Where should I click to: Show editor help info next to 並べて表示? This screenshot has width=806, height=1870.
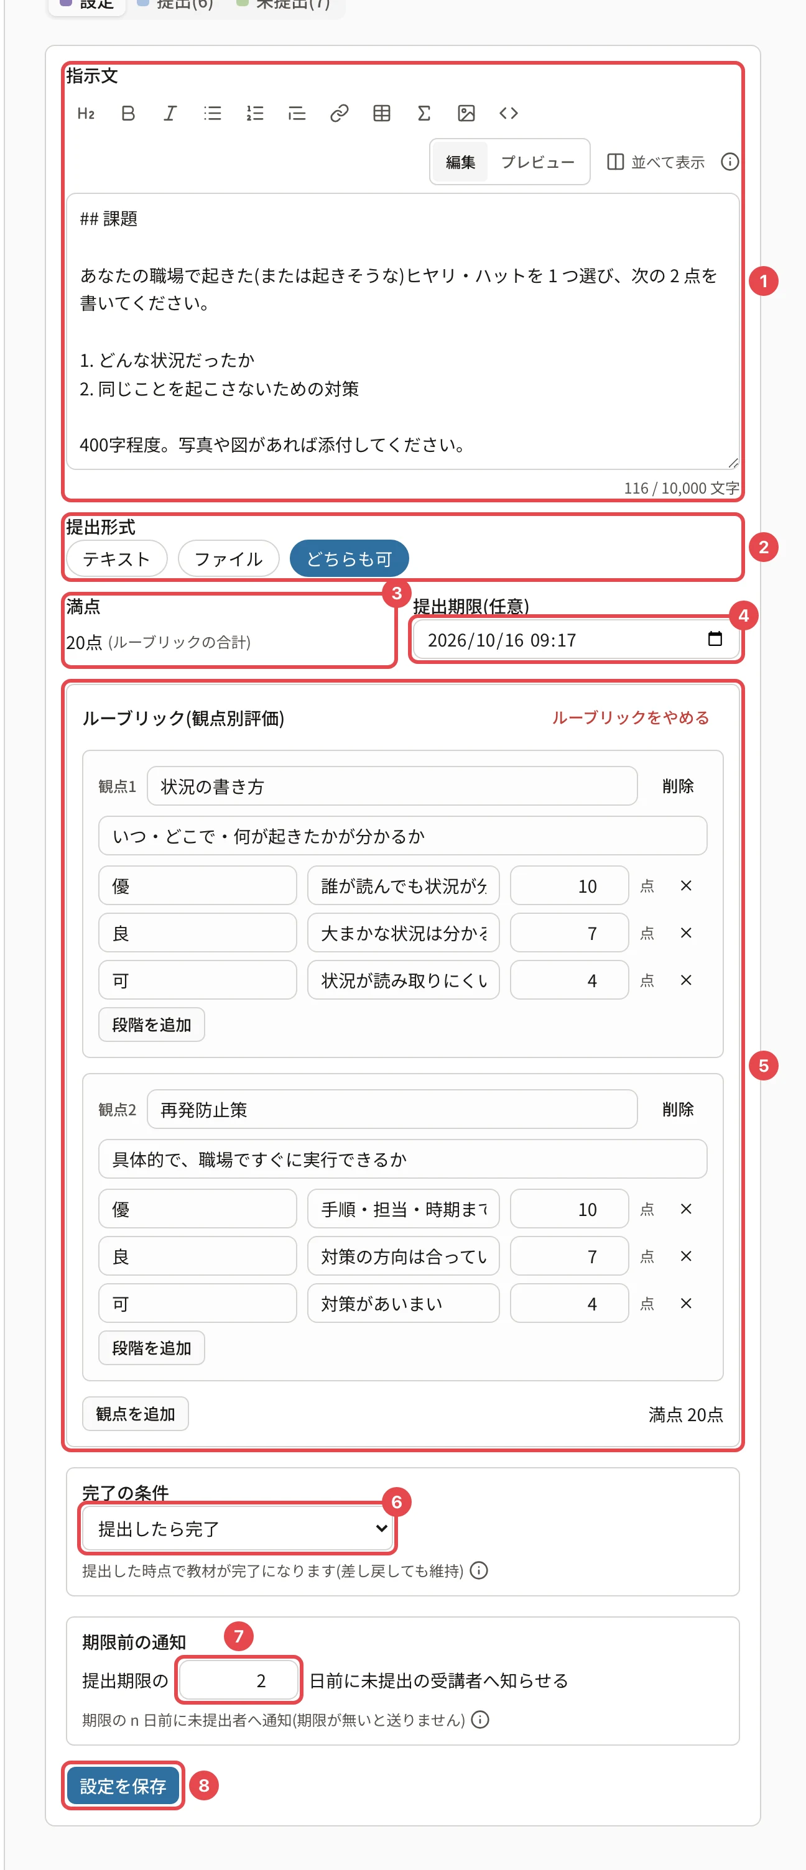[x=729, y=162]
